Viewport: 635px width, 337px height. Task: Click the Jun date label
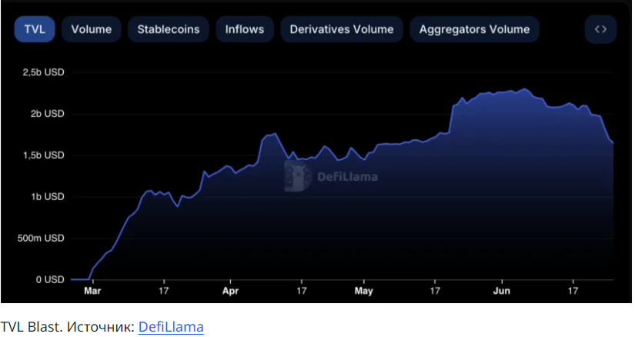coord(501,291)
